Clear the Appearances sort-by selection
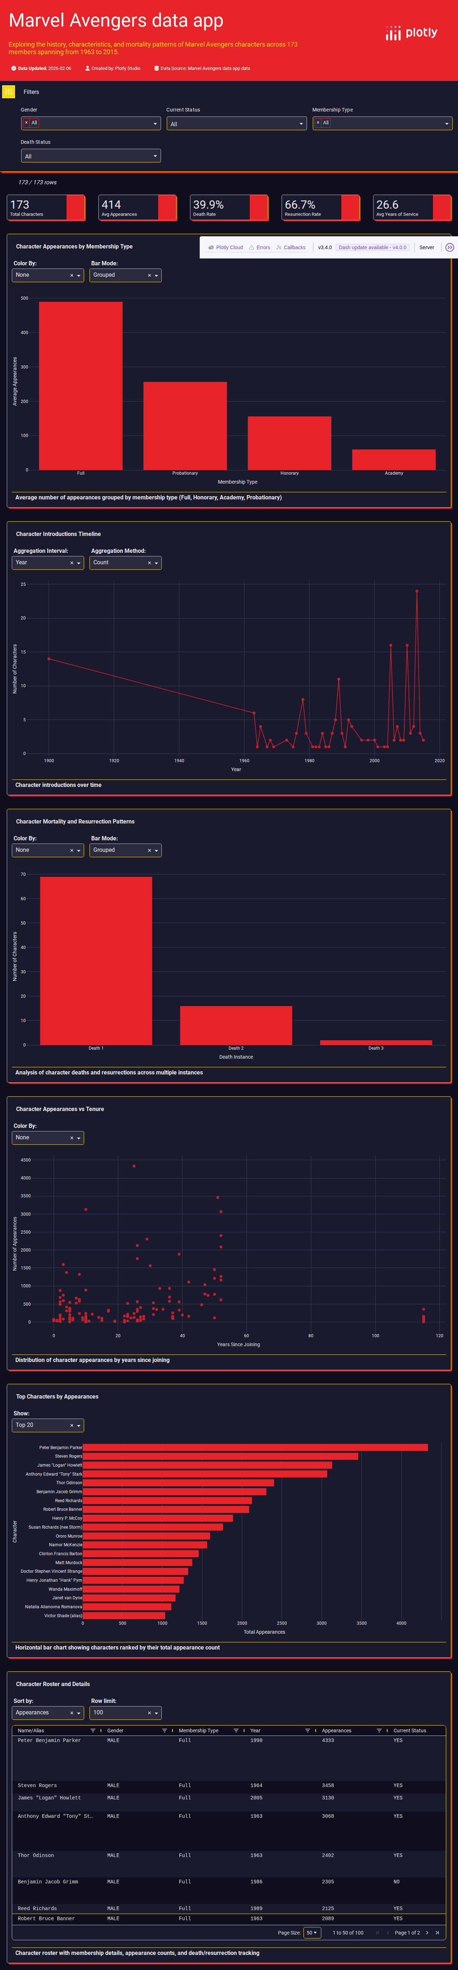Screen dimensions: 458x1970 pos(72,1713)
